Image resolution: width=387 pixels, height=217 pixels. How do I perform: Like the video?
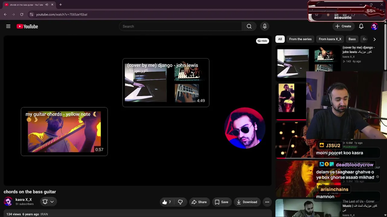point(167,202)
